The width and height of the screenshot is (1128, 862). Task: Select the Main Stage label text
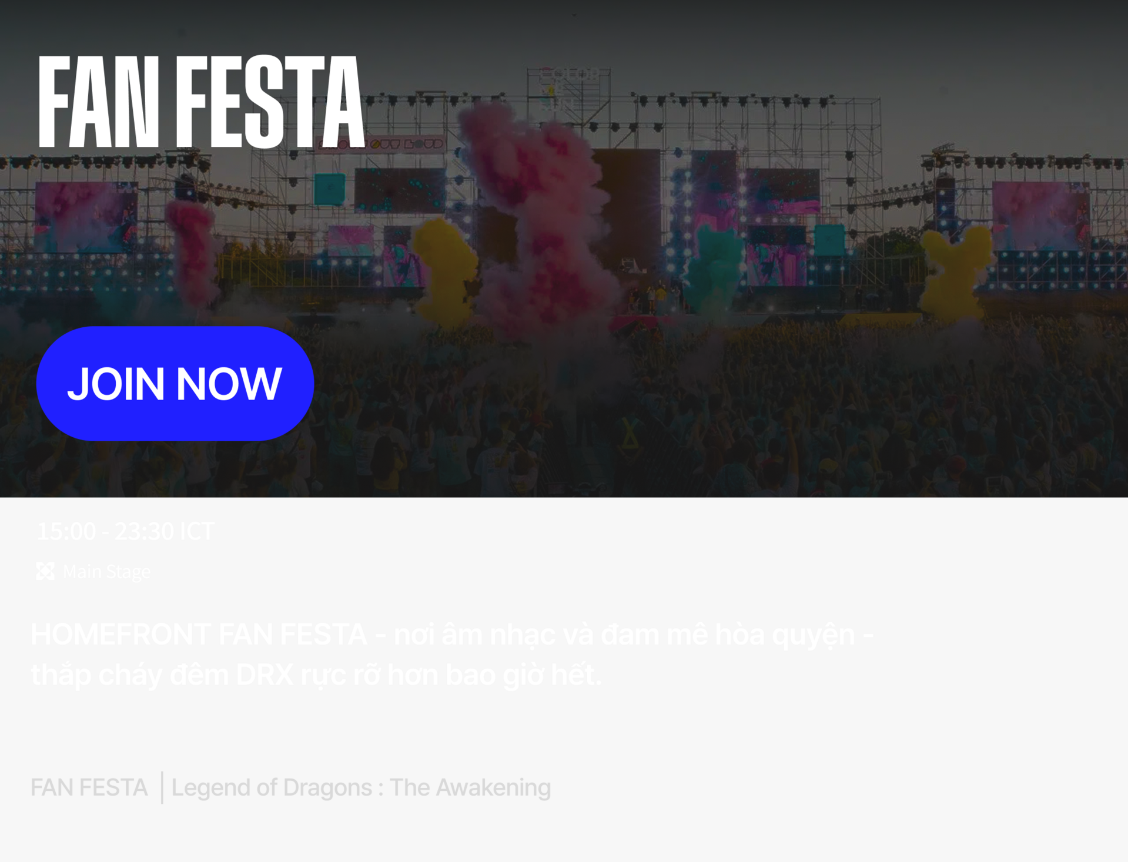click(106, 572)
